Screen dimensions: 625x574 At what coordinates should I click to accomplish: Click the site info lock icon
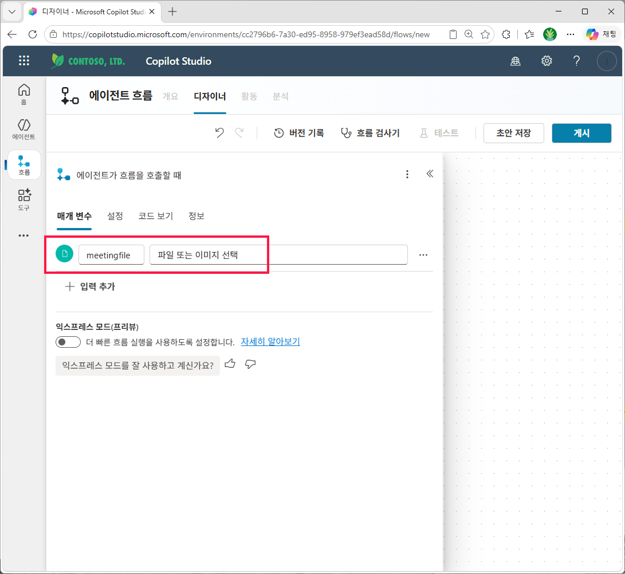(x=53, y=34)
